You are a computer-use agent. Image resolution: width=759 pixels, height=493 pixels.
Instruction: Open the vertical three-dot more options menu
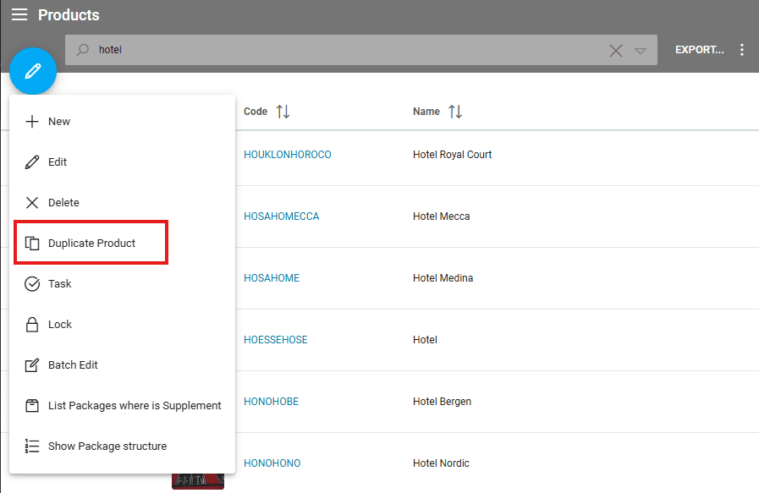[742, 50]
